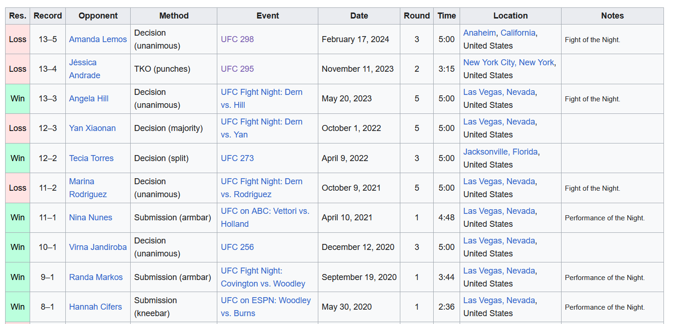Click the 13–5 record cell
Viewport: 676px width, 324px height.
click(x=48, y=39)
